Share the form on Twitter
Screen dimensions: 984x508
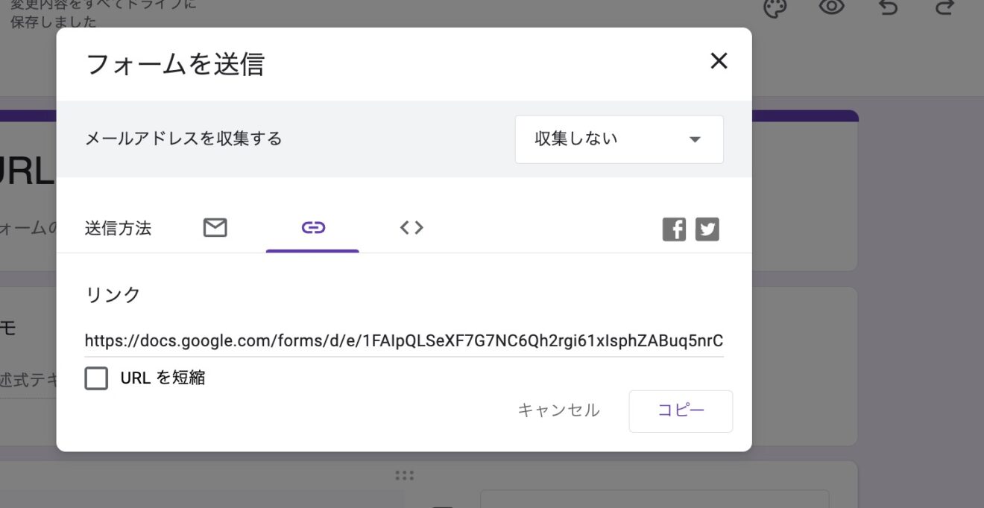point(707,229)
